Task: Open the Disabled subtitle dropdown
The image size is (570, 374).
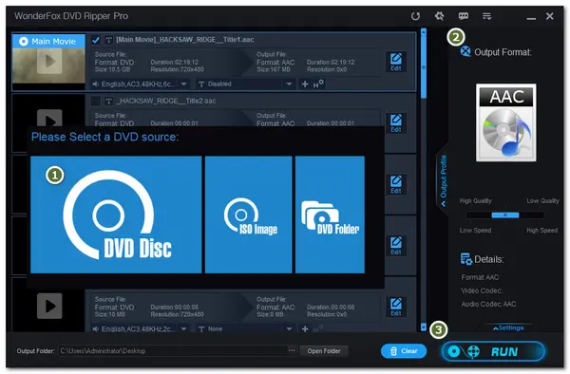Action: [245, 84]
